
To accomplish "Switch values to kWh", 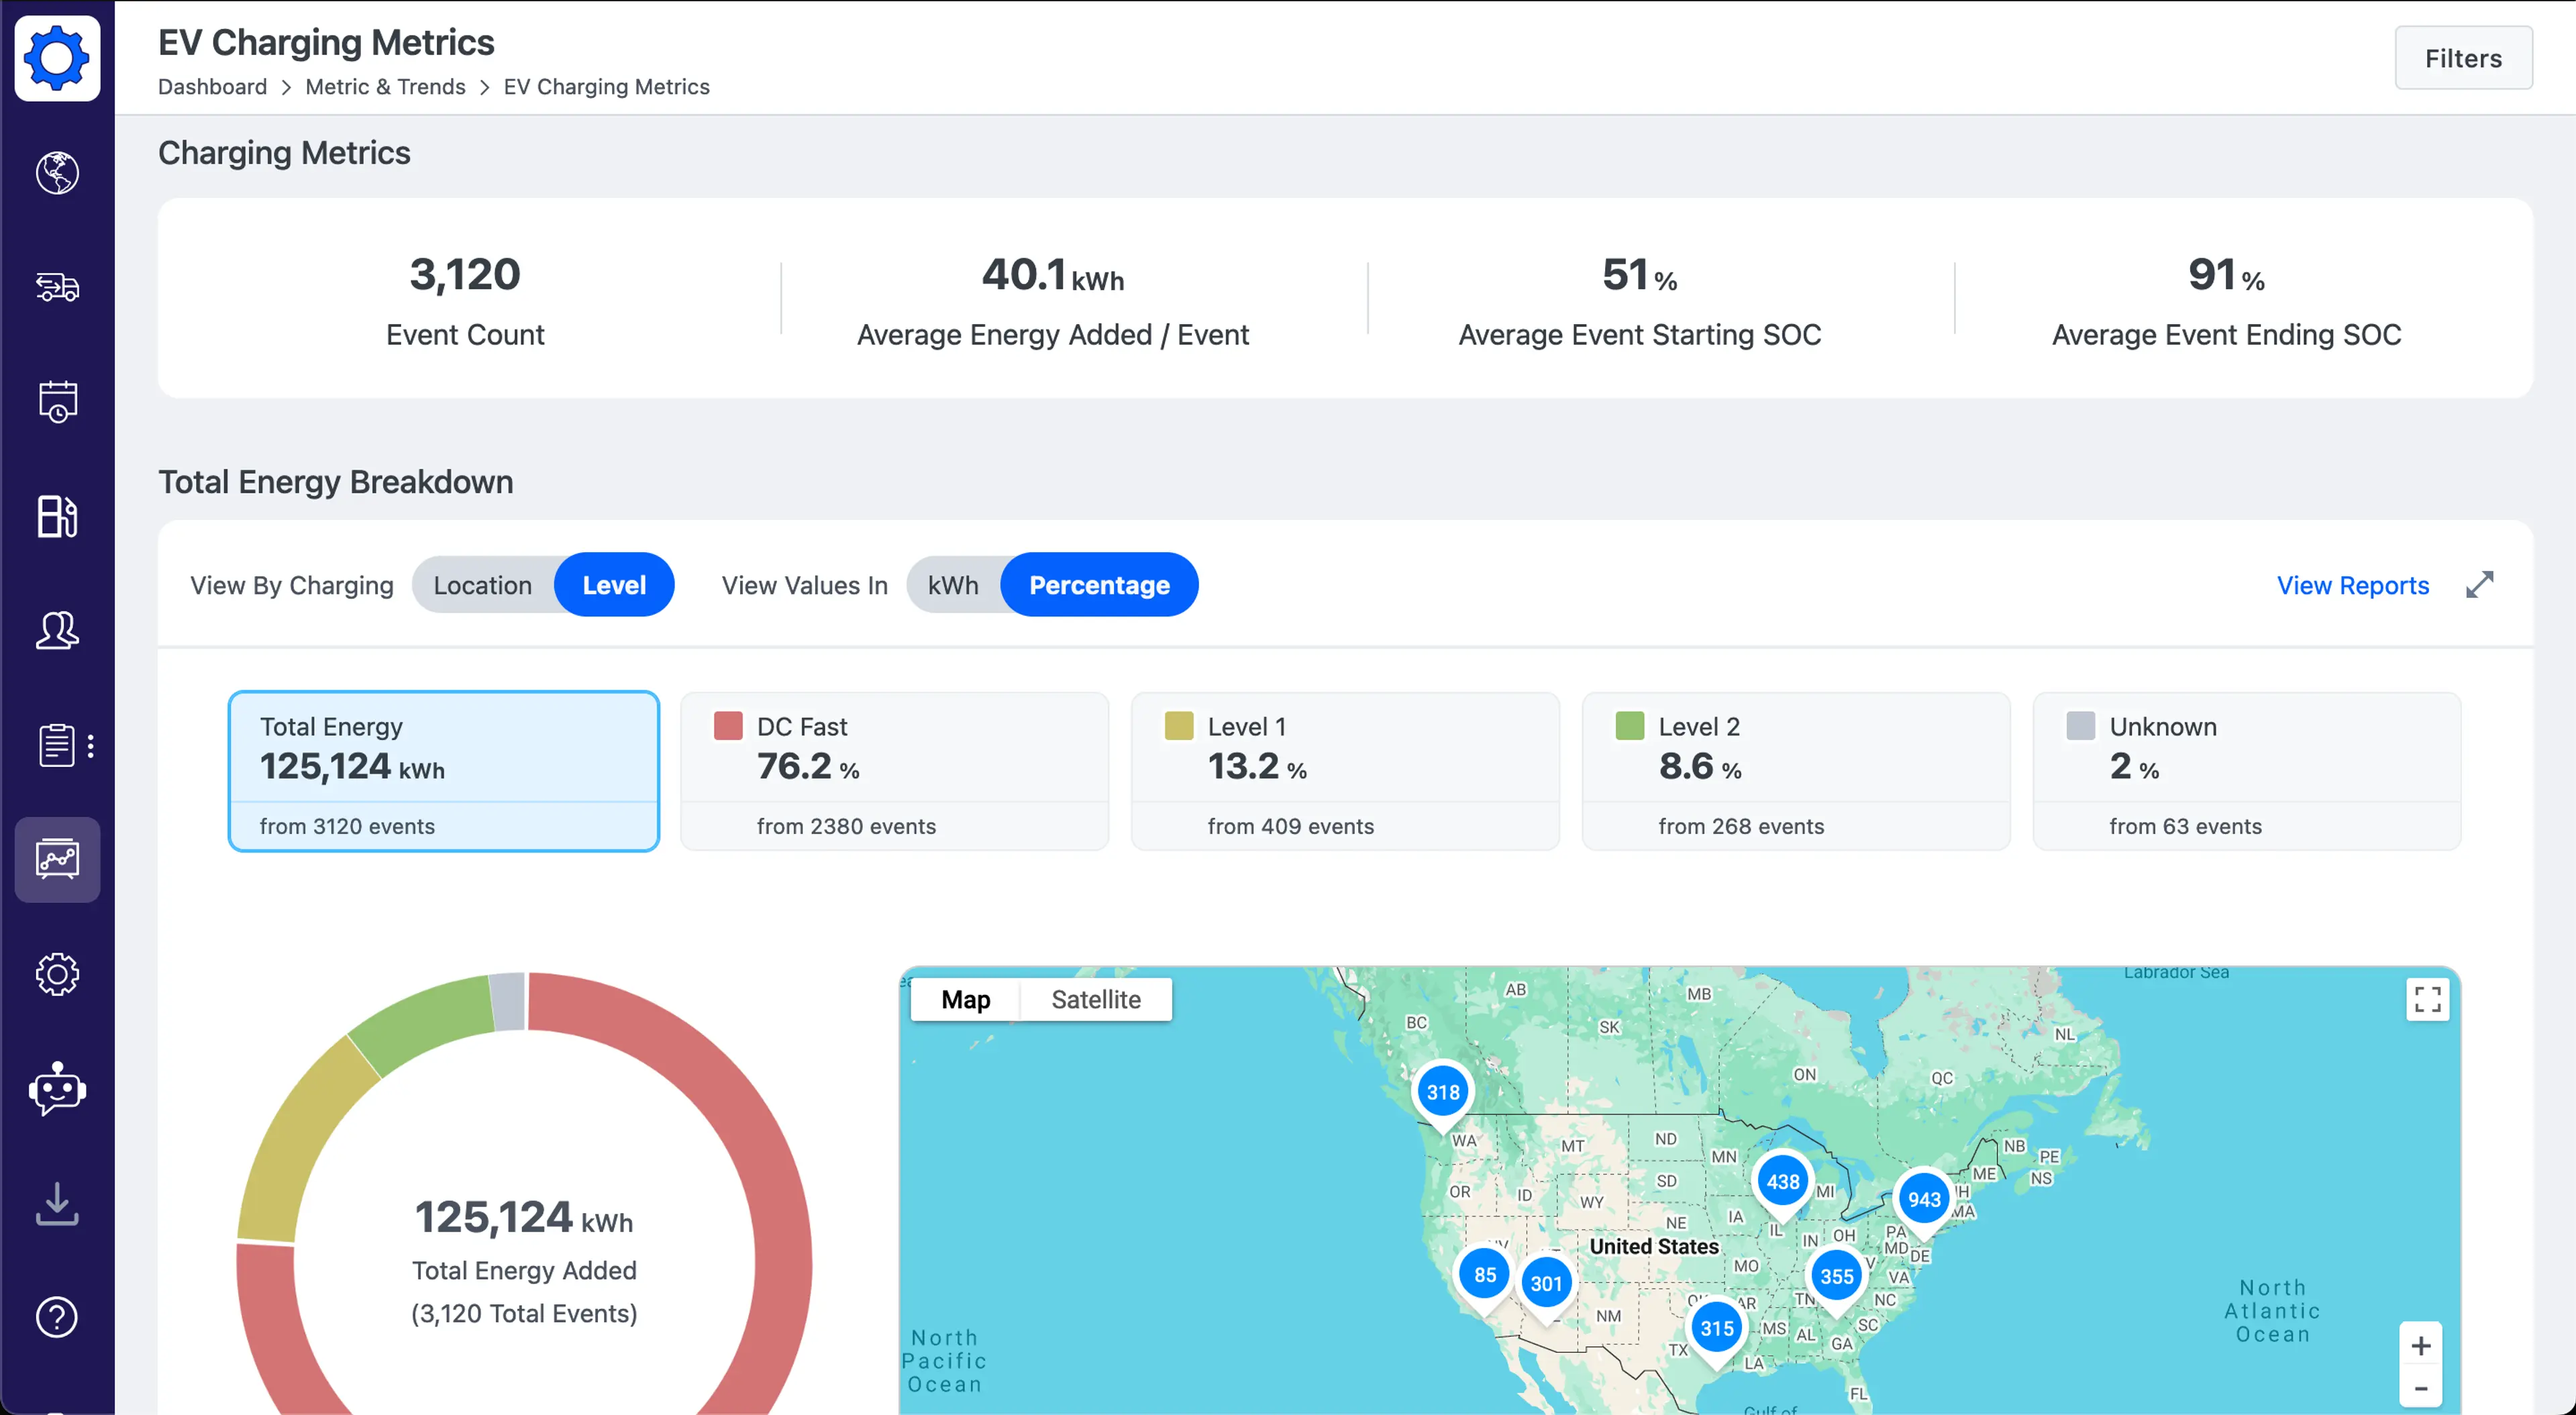I will [952, 585].
